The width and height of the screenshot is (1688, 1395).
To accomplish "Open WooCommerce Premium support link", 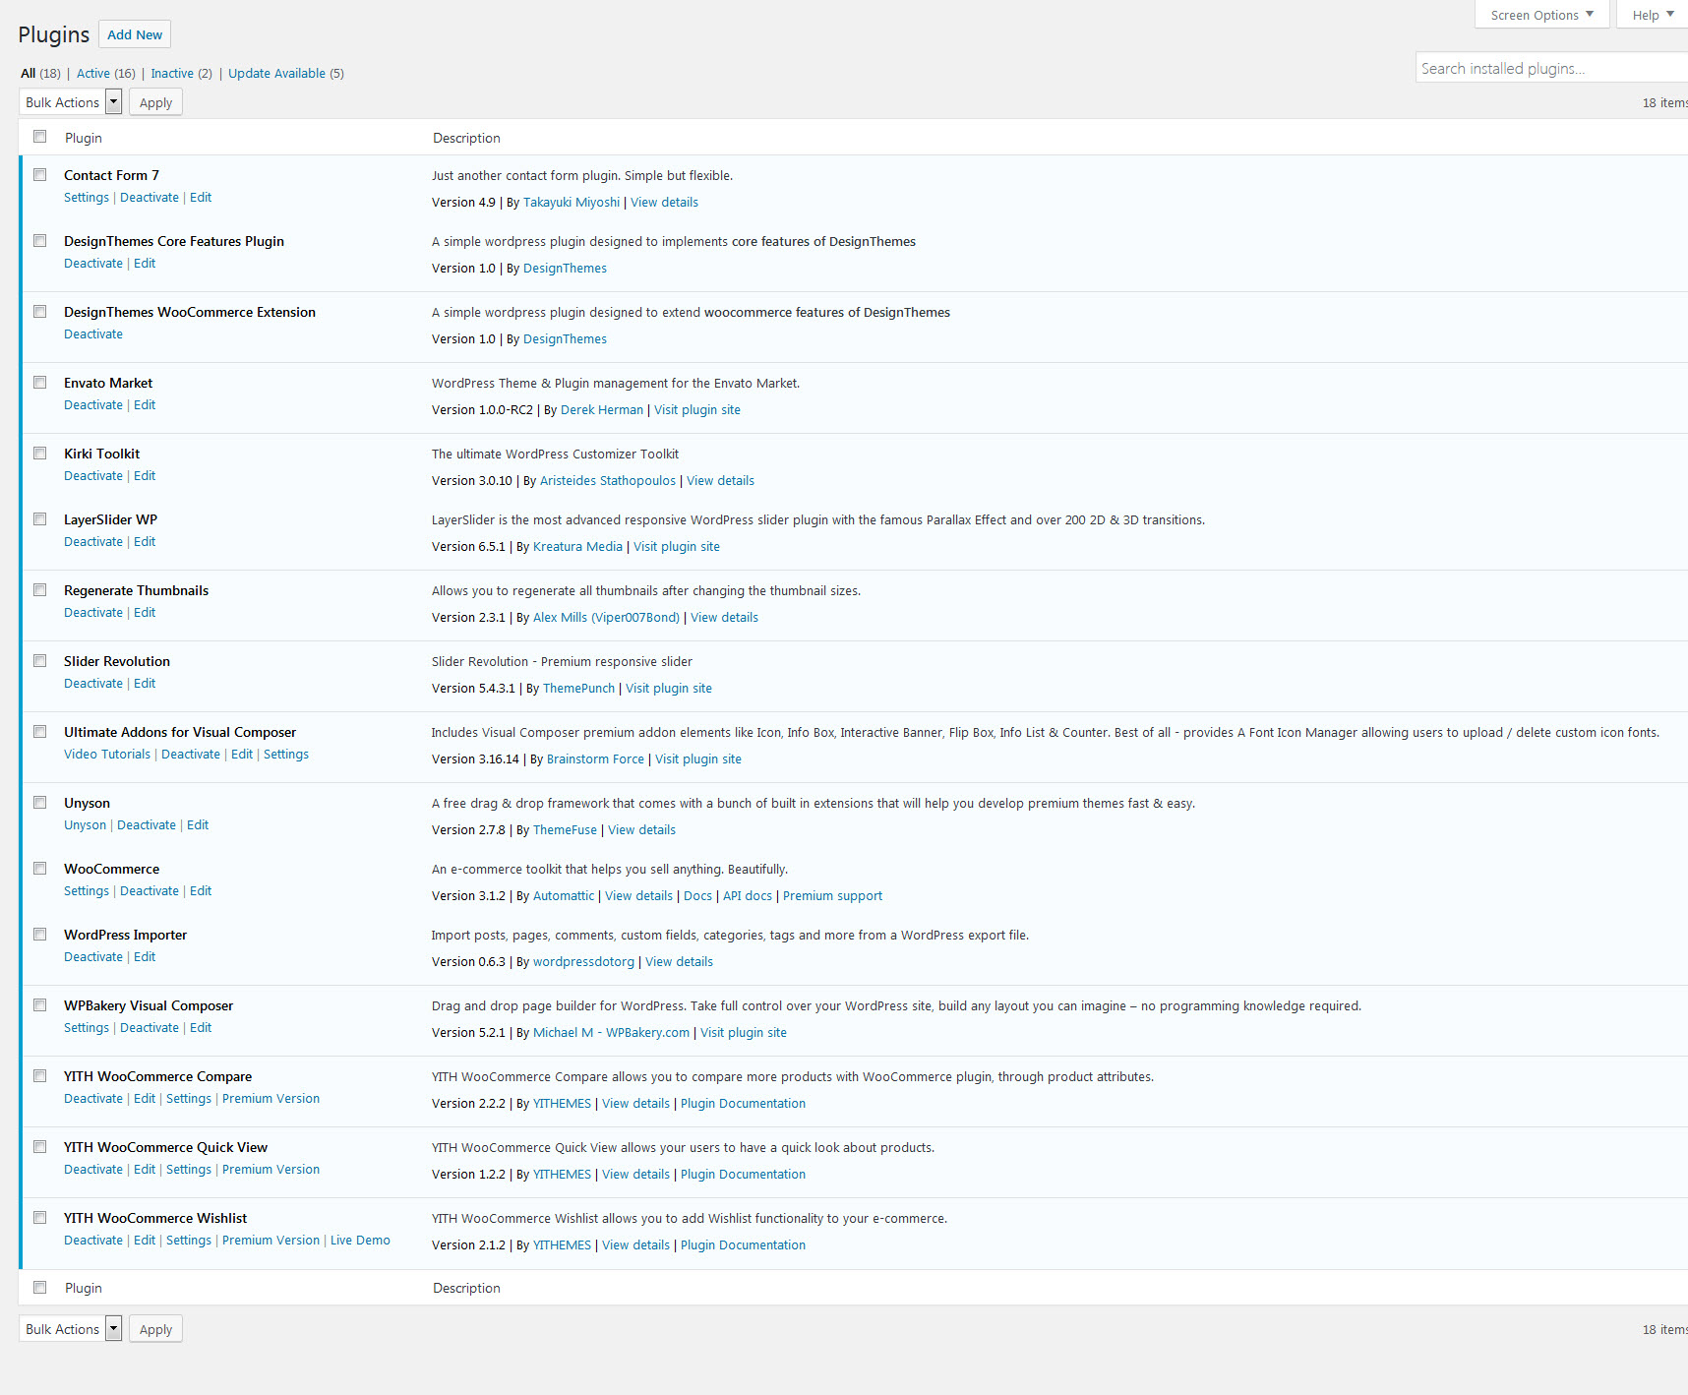I will click(832, 896).
